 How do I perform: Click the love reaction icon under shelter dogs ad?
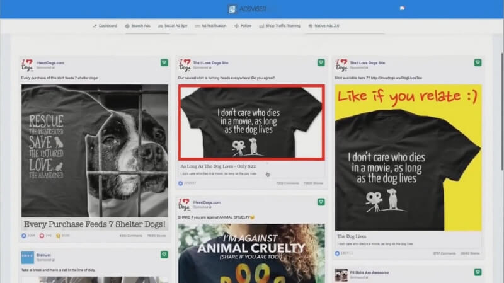tap(42, 236)
